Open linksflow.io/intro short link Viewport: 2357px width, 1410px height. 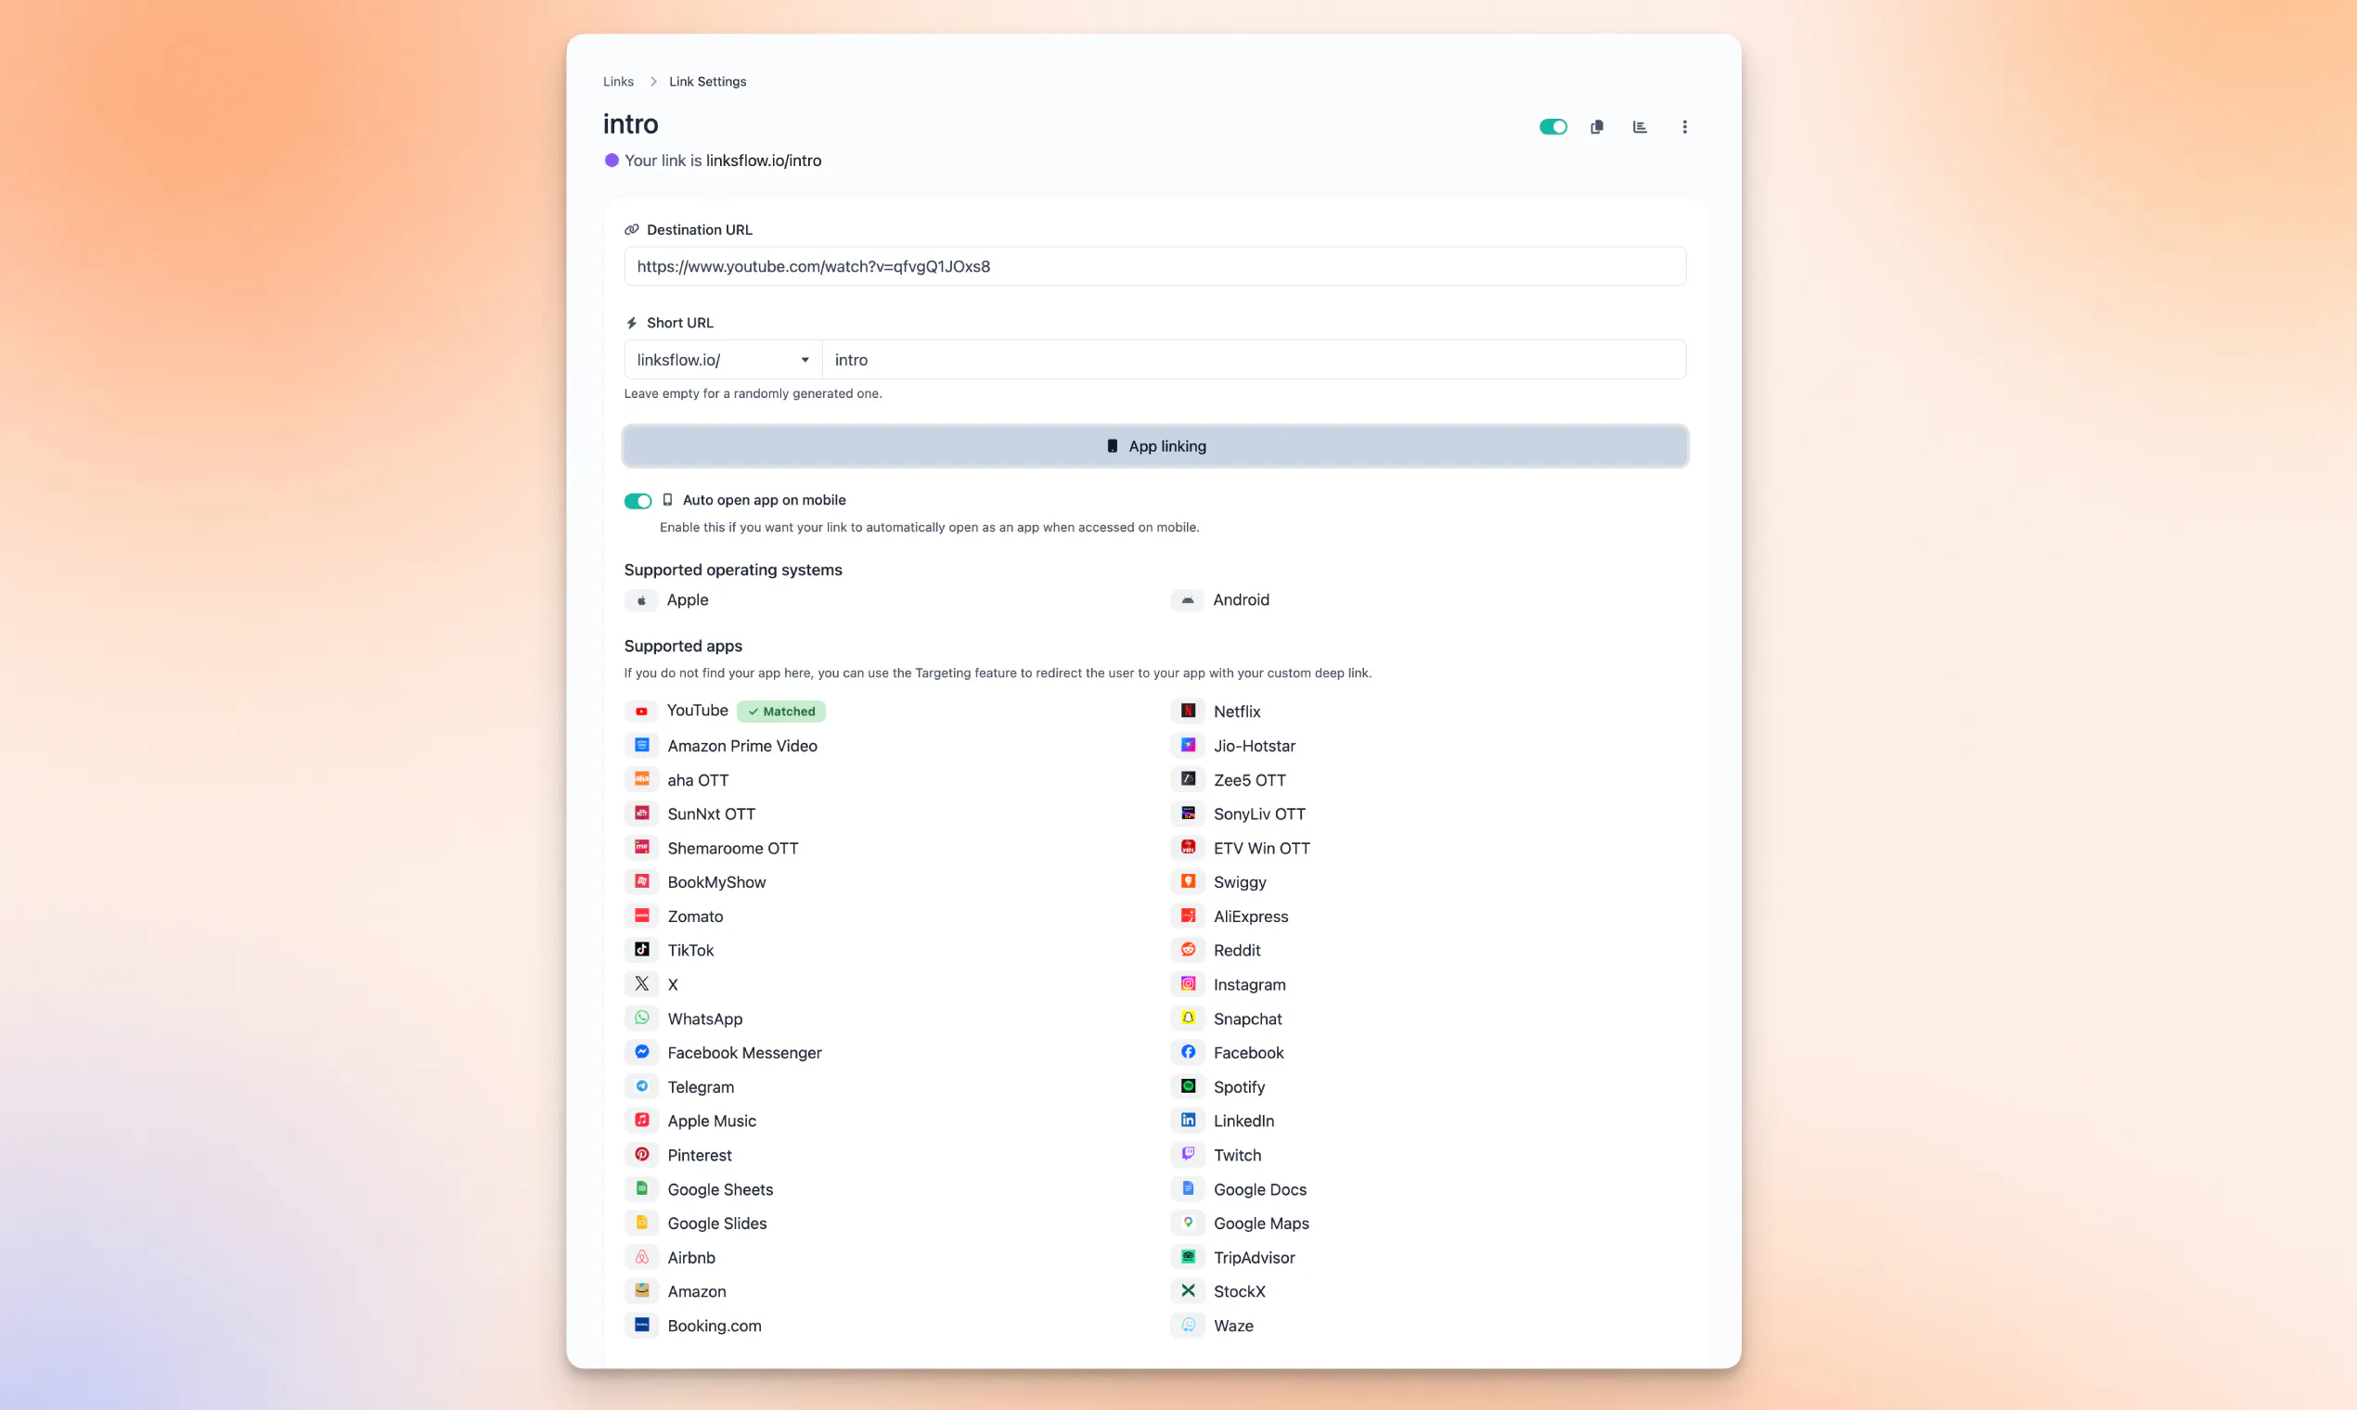763,160
